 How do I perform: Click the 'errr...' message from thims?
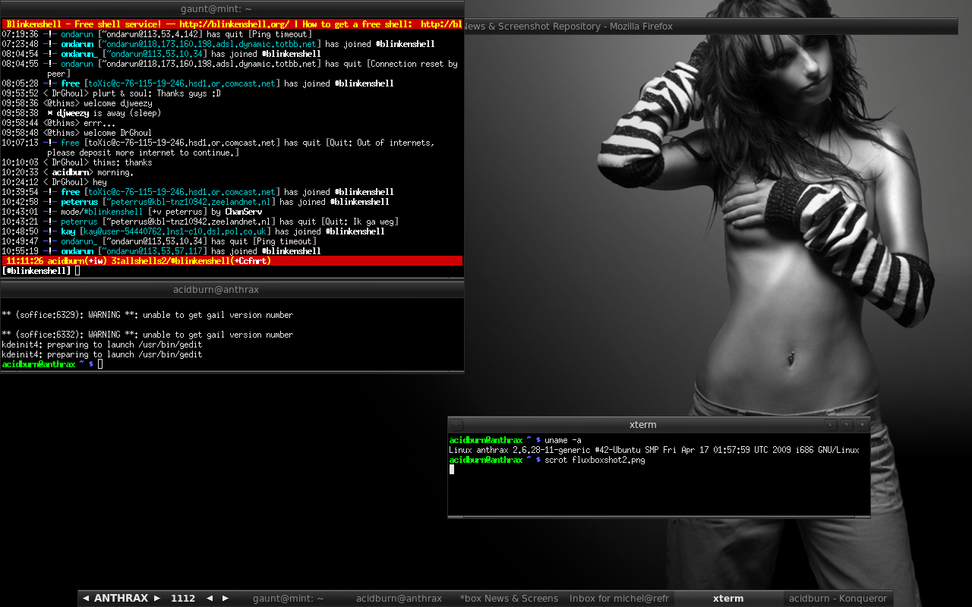click(x=99, y=123)
